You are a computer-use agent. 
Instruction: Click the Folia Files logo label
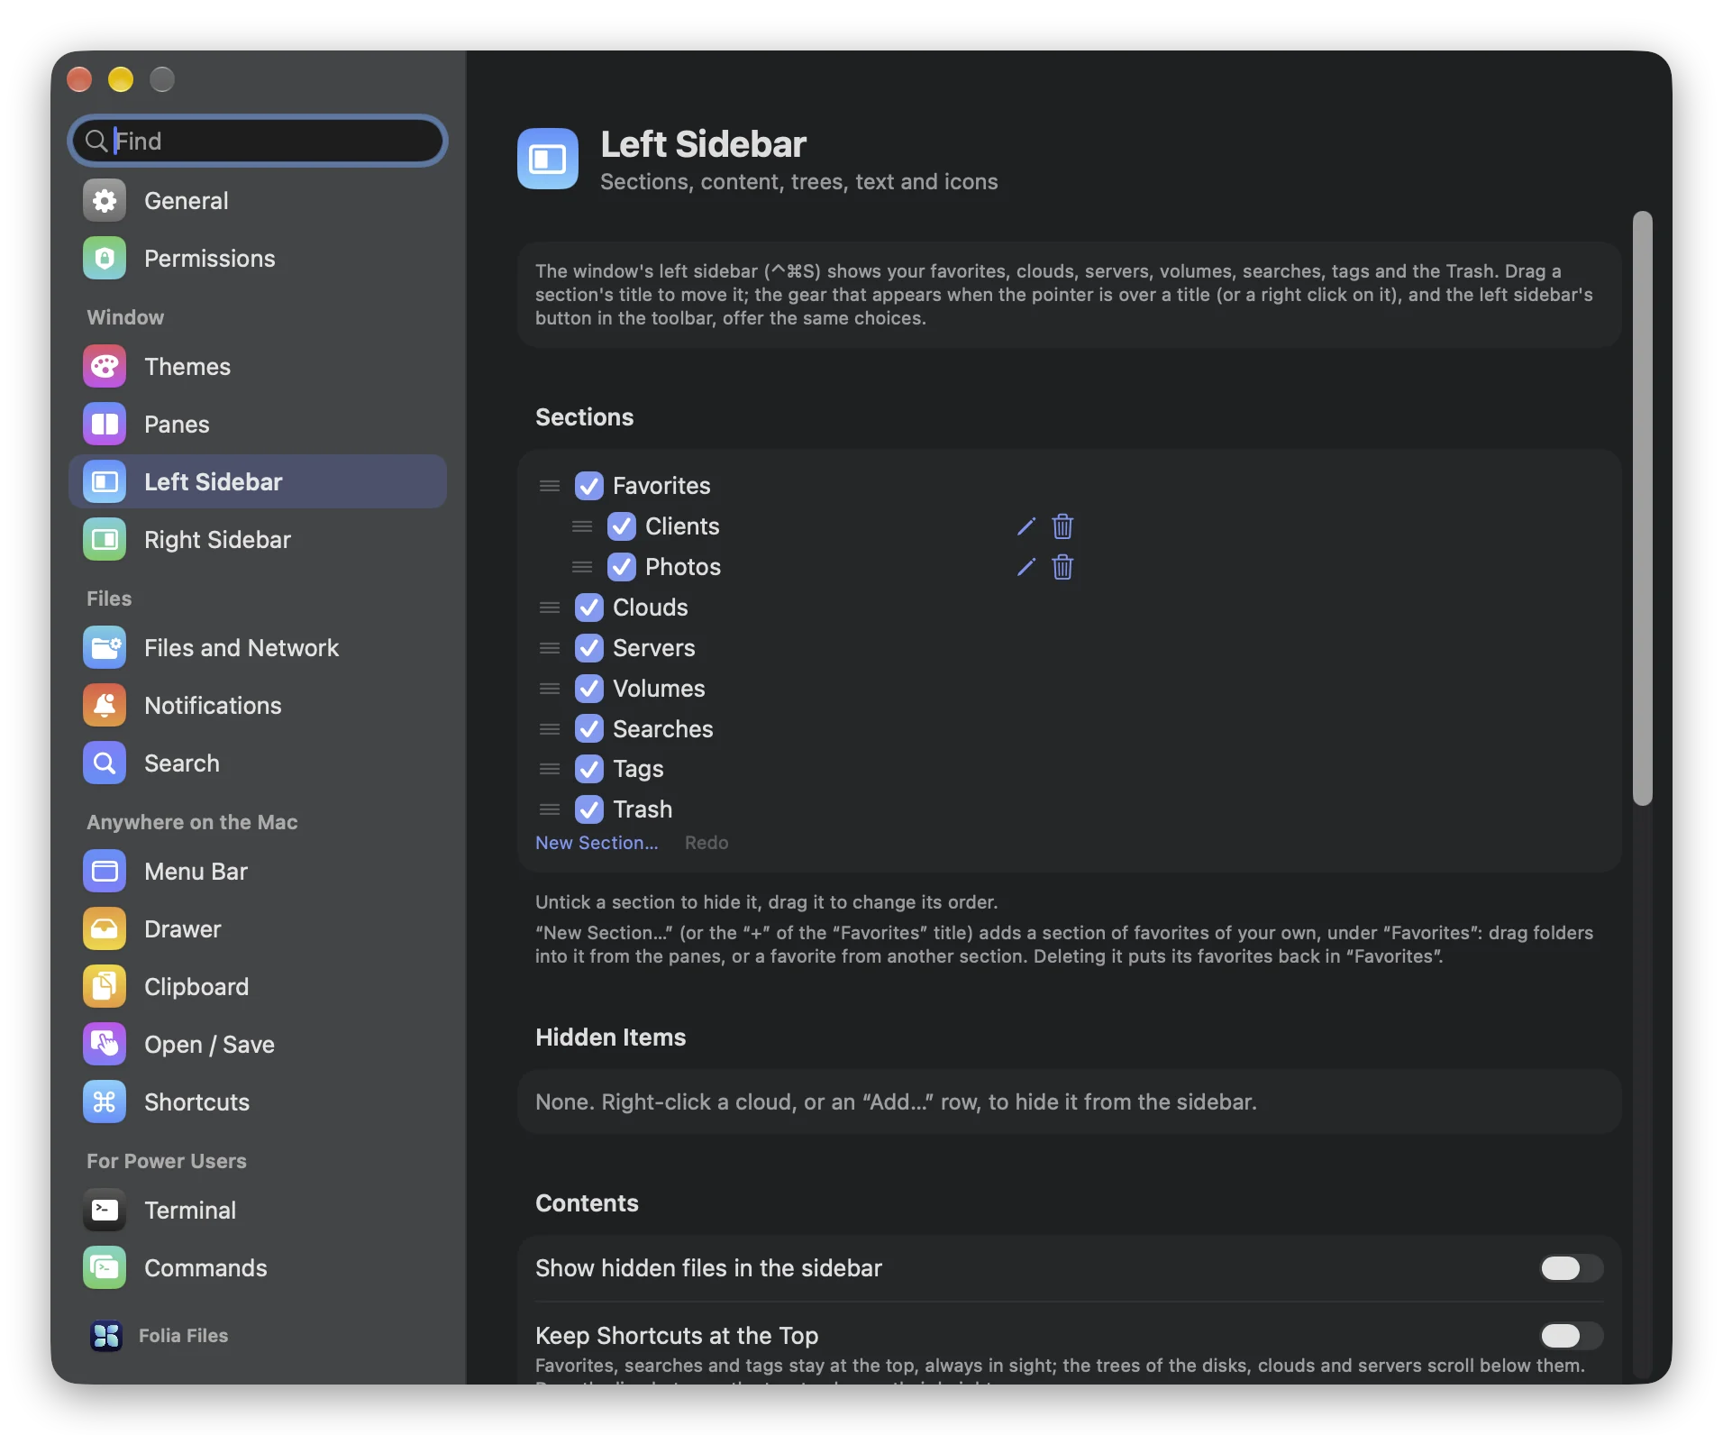(160, 1336)
